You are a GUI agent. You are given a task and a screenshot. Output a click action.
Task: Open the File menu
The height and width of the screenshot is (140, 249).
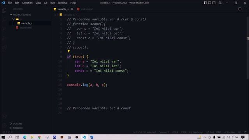pos(10,3)
